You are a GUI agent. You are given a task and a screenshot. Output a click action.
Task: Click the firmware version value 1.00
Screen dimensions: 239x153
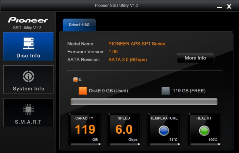113,52
